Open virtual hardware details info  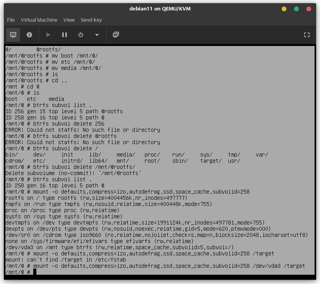click(x=29, y=35)
